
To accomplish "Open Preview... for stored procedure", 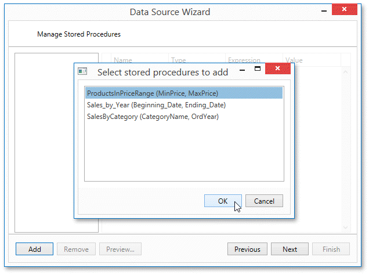I will pyautogui.click(x=120, y=249).
